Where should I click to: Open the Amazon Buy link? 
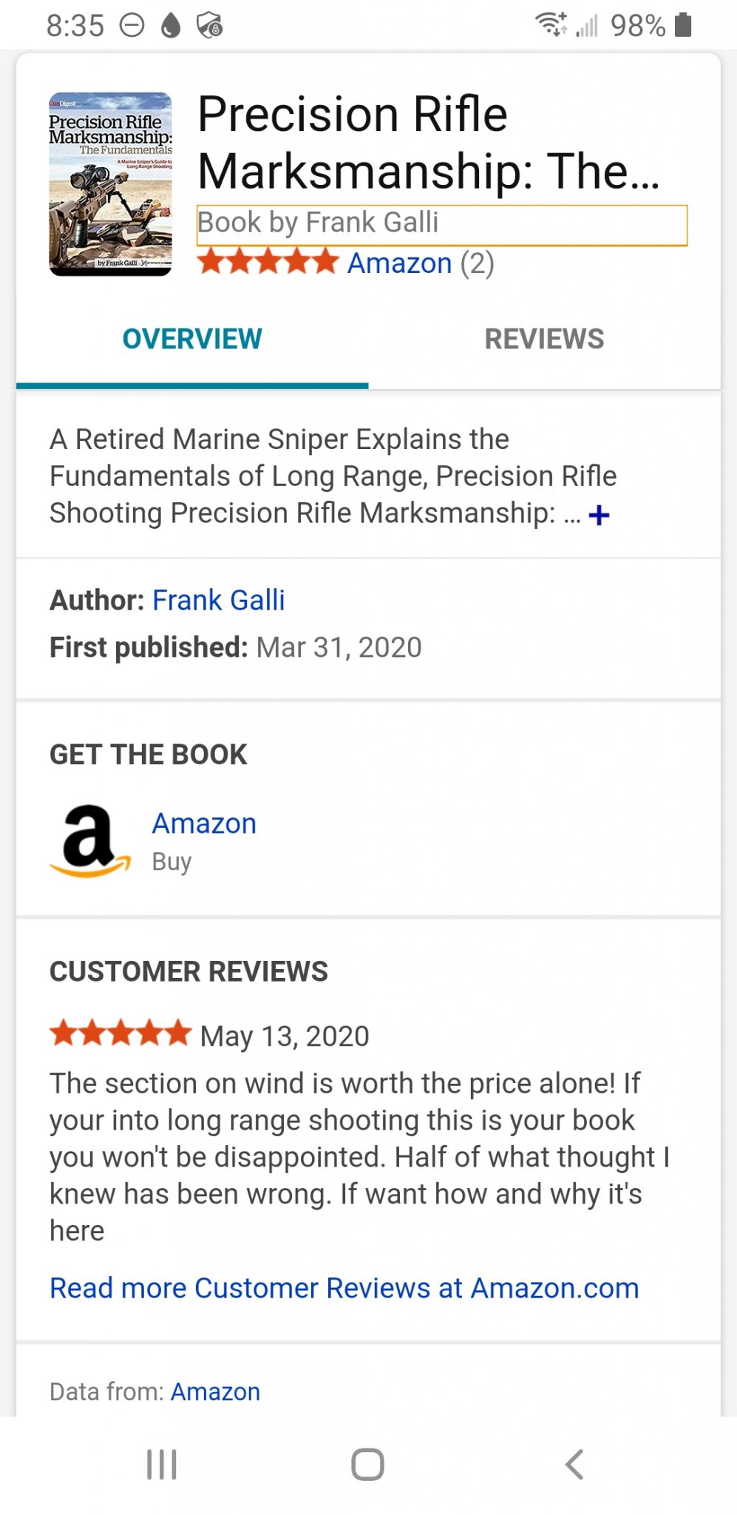pos(204,824)
